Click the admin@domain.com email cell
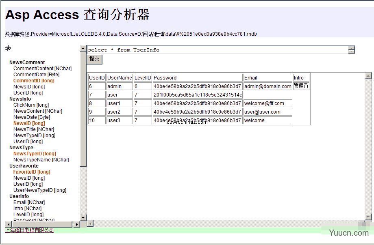Viewport: 374px width, 245px height. [x=267, y=86]
